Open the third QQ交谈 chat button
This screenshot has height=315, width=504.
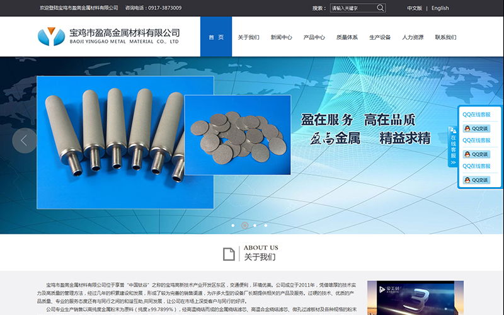[476, 180]
